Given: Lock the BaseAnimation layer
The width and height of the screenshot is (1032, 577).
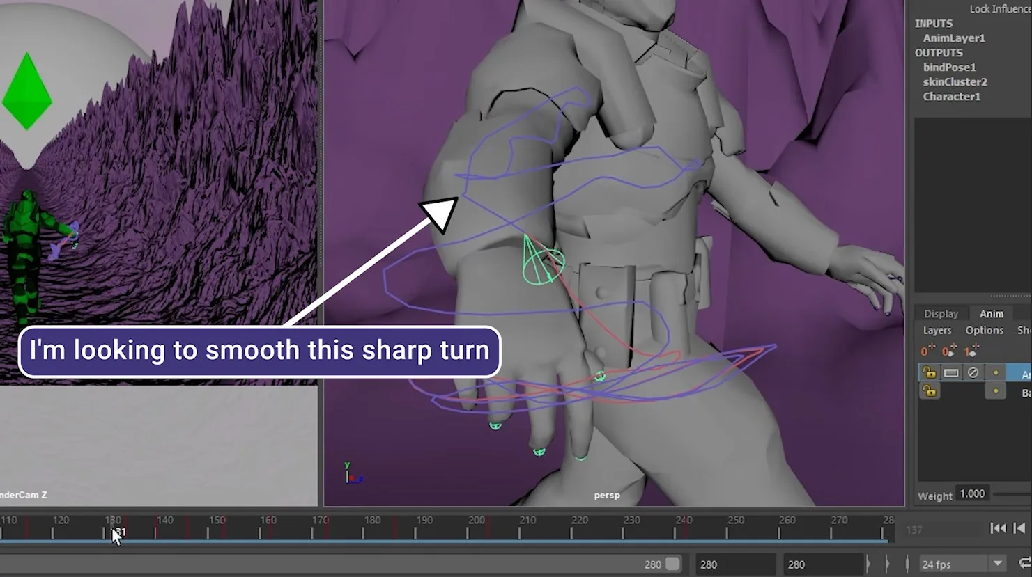Looking at the screenshot, I should pos(930,390).
